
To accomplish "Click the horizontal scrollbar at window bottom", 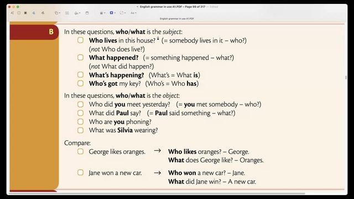I will 157,193.
